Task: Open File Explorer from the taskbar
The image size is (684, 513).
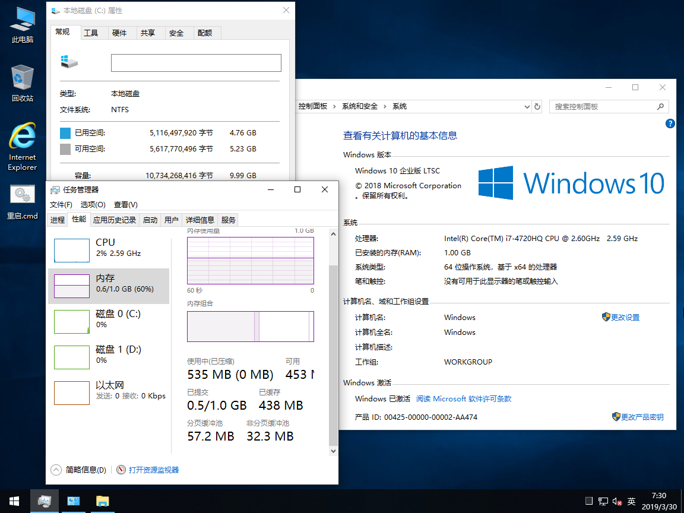Action: point(103,501)
